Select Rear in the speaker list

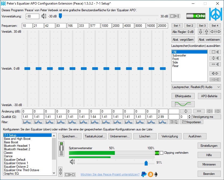pyautogui.click(x=189, y=66)
